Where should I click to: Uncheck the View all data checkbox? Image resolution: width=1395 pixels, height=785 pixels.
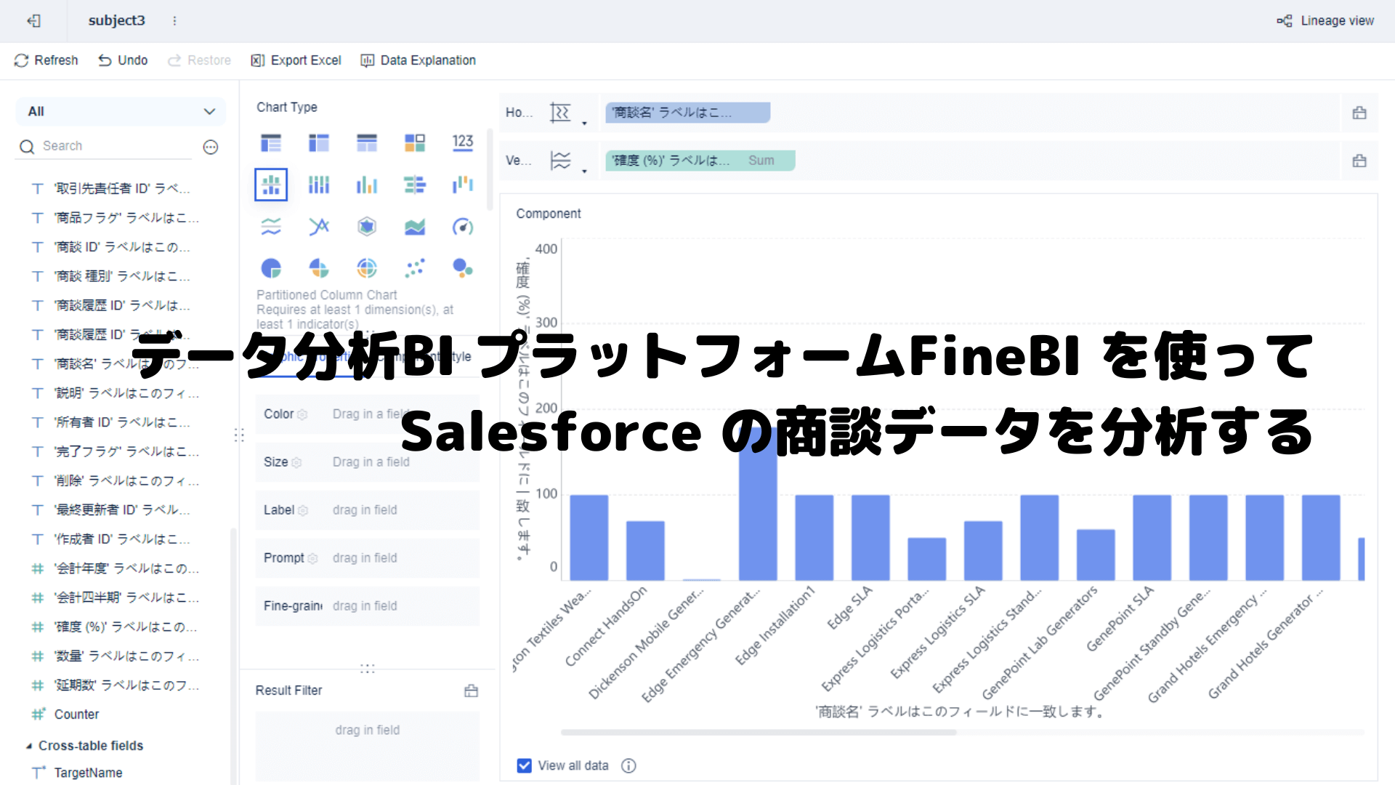tap(524, 765)
